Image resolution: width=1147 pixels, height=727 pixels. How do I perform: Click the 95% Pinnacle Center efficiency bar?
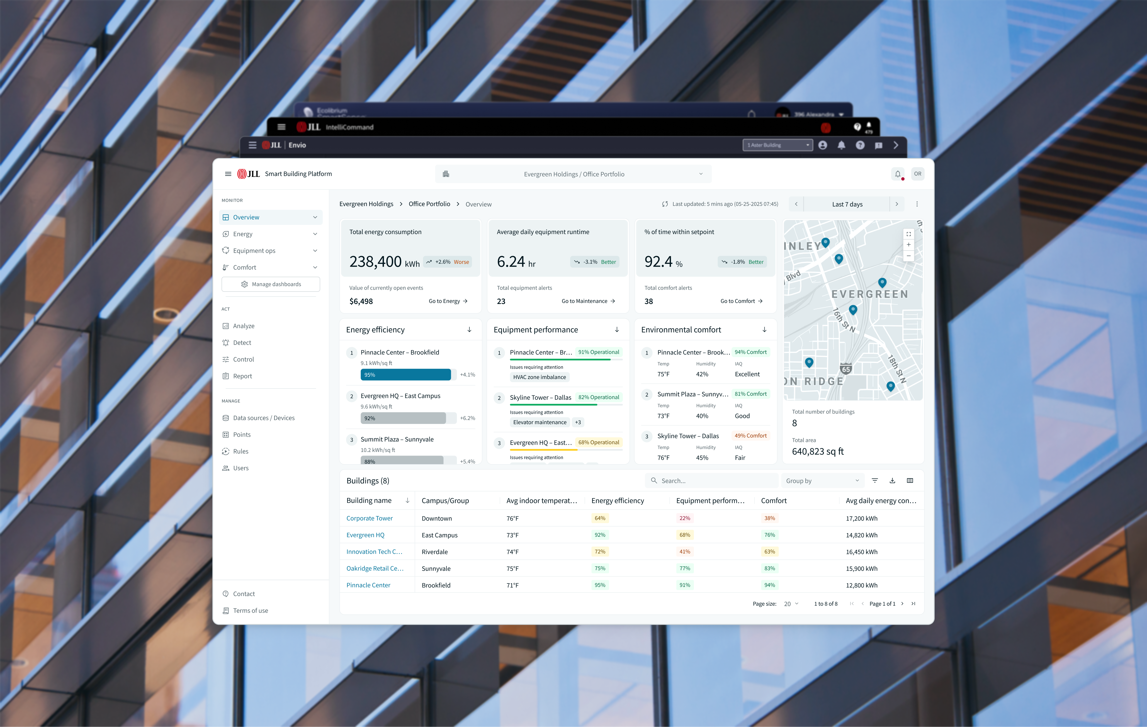click(406, 375)
